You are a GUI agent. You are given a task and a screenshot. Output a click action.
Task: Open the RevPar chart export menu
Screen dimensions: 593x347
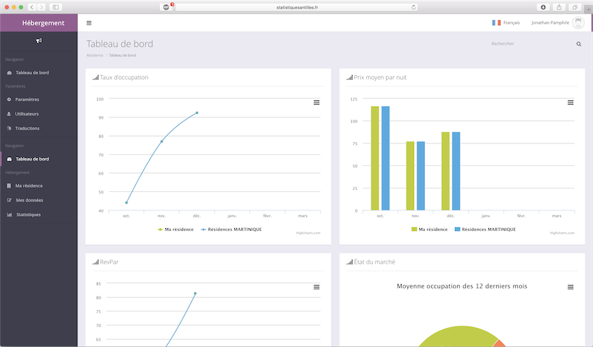[316, 288]
